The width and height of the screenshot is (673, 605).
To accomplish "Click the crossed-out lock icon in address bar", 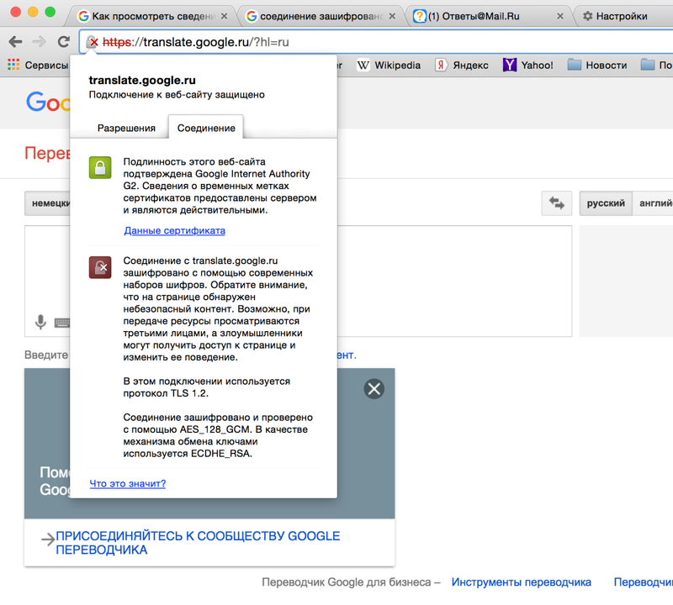I will pyautogui.click(x=93, y=42).
